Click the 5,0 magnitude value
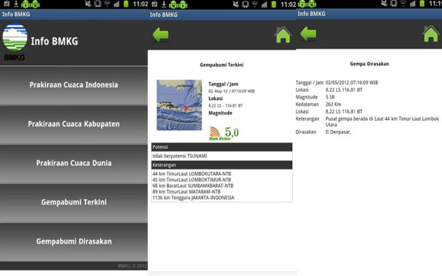Viewport: 442px width, 276px height. 232,133
